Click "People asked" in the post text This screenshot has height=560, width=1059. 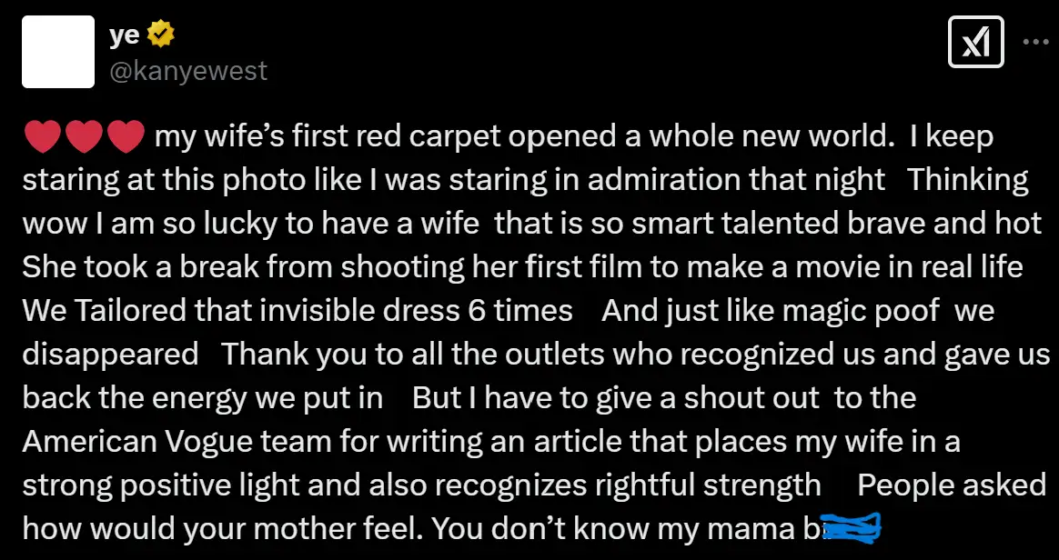point(951,485)
